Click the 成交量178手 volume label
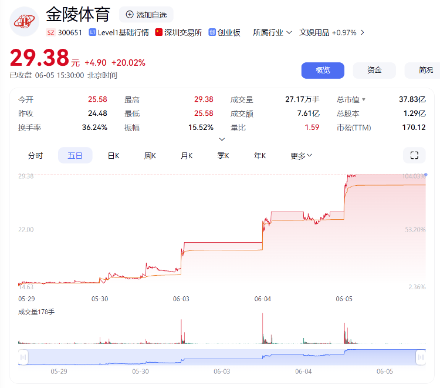 tap(36, 312)
